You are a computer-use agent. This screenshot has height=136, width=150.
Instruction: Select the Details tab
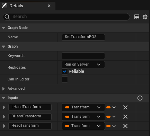[16, 6]
